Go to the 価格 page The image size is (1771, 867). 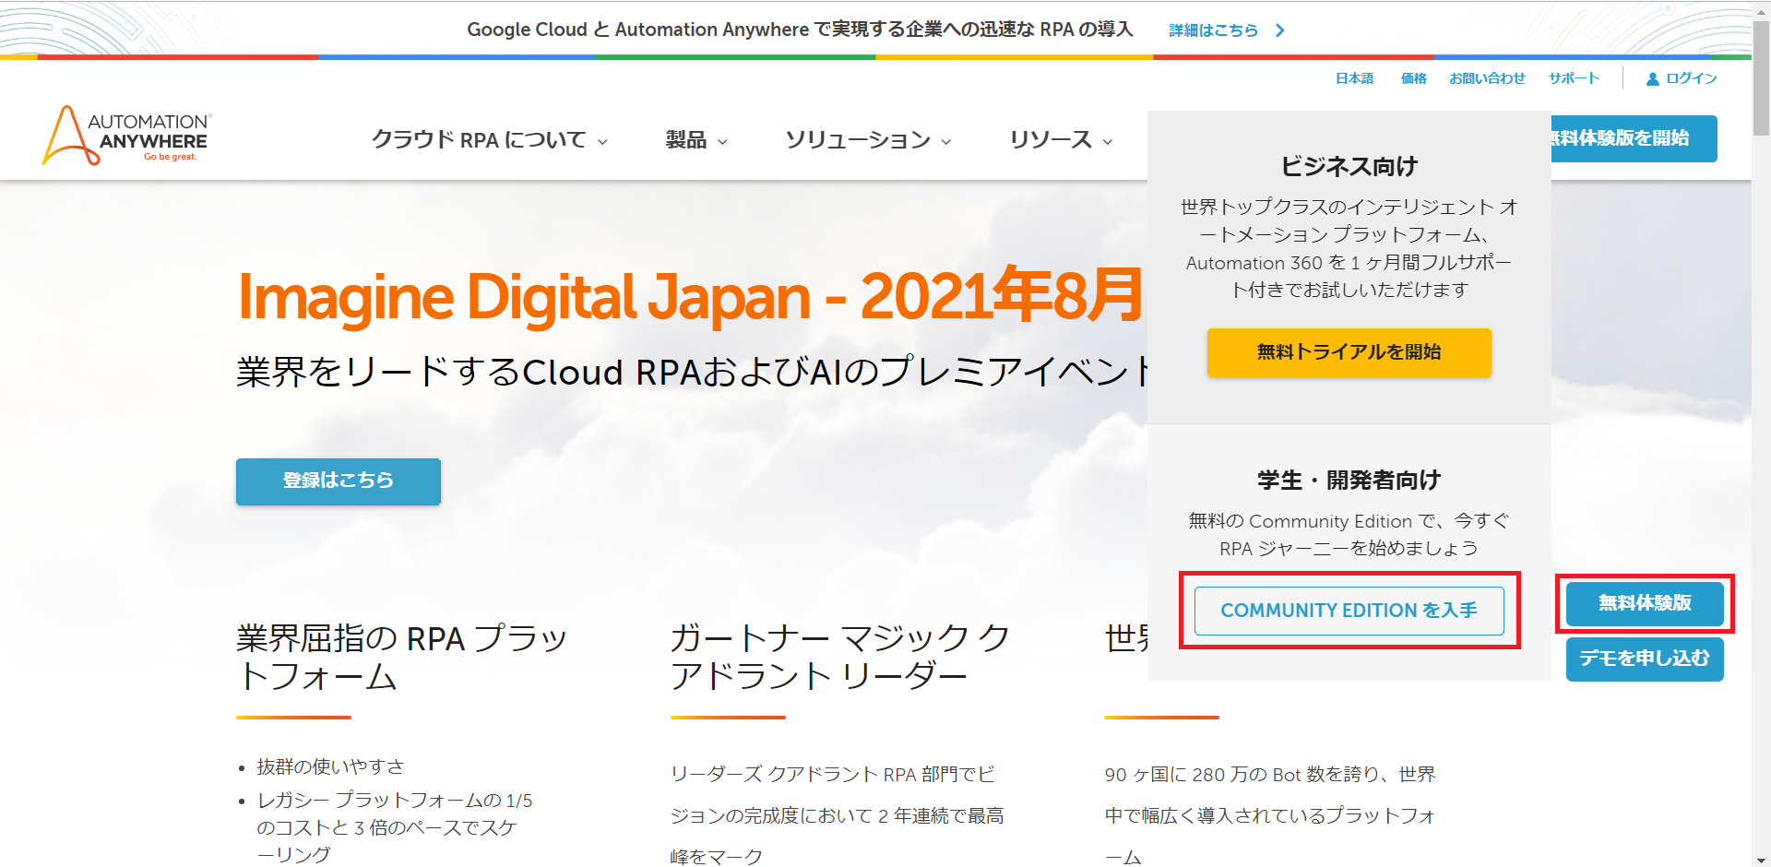[1414, 78]
